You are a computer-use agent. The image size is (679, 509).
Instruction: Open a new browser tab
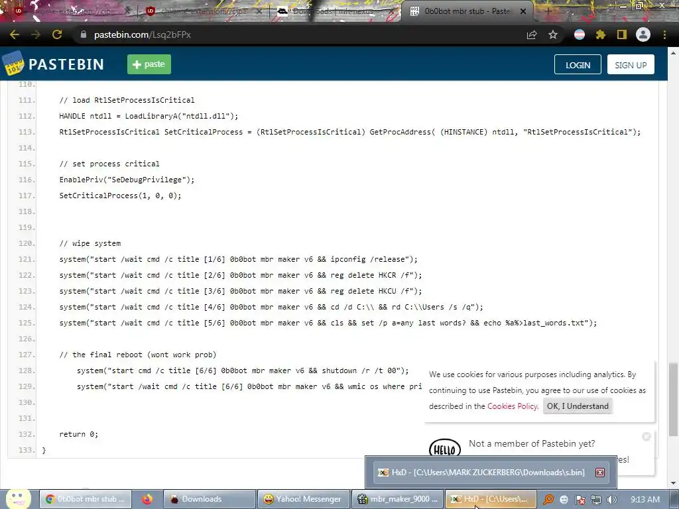click(547, 11)
